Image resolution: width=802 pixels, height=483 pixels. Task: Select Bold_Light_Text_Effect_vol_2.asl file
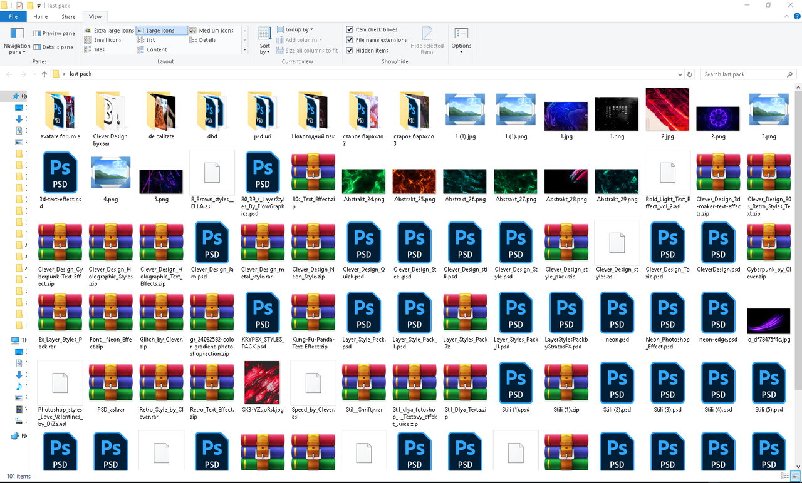point(667,181)
